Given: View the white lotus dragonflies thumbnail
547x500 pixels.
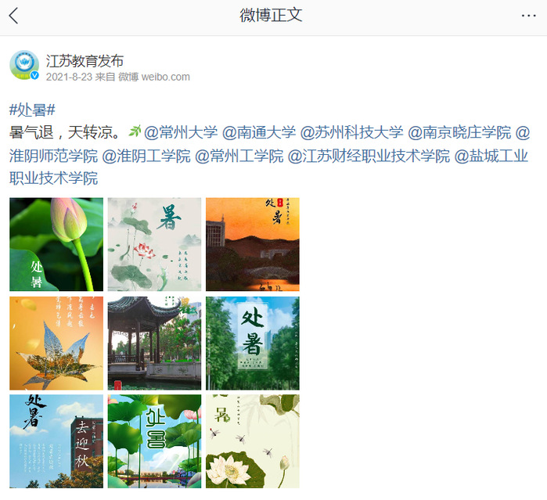Looking at the screenshot, I should (253, 441).
